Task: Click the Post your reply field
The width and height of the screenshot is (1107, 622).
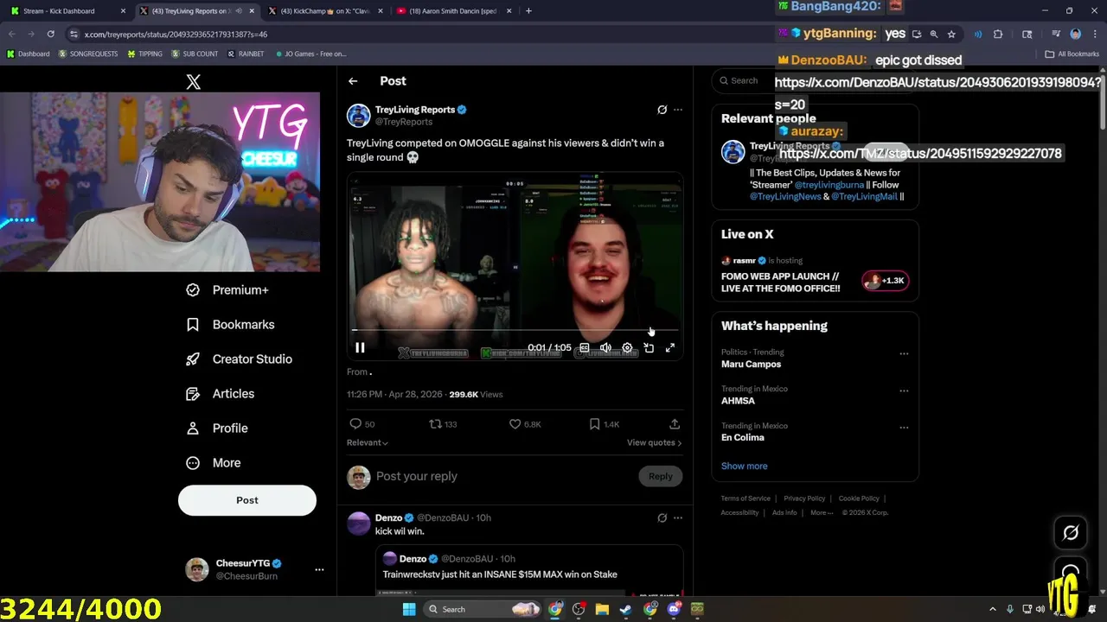Action: coord(502,477)
